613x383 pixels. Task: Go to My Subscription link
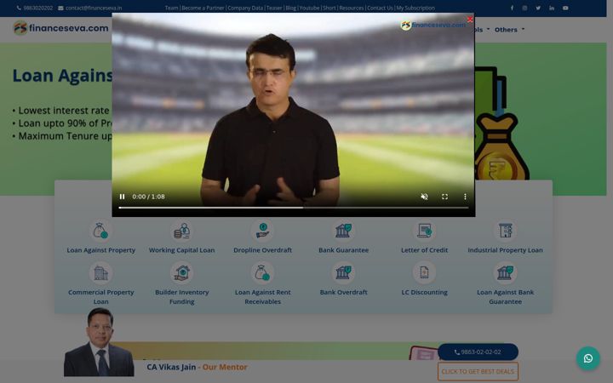415,8
